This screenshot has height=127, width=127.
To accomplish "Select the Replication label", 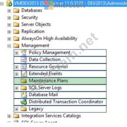I will pos(33,32).
